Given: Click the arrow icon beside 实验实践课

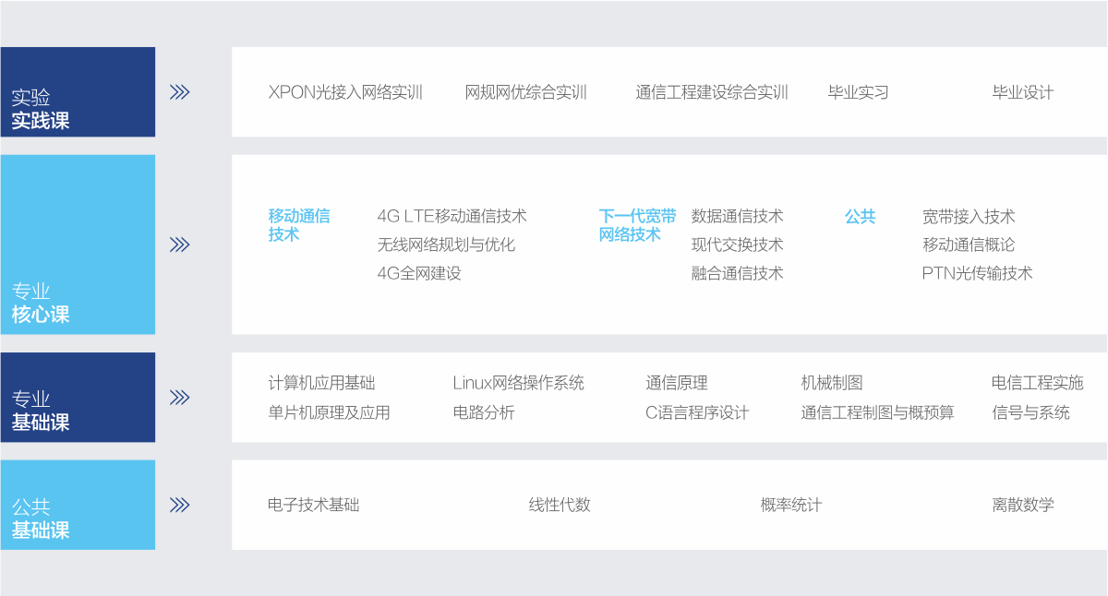Looking at the screenshot, I should 180,92.
